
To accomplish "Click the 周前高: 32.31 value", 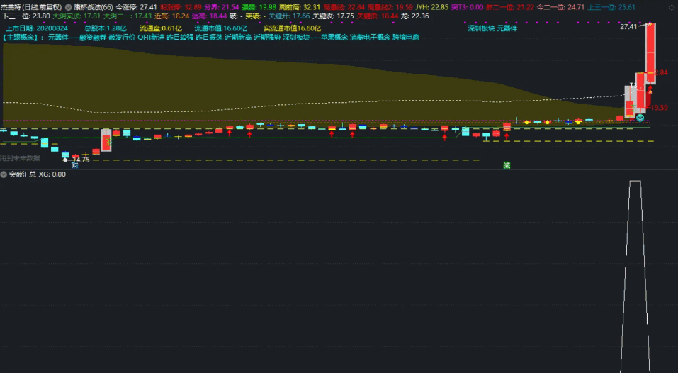I will click(300, 7).
